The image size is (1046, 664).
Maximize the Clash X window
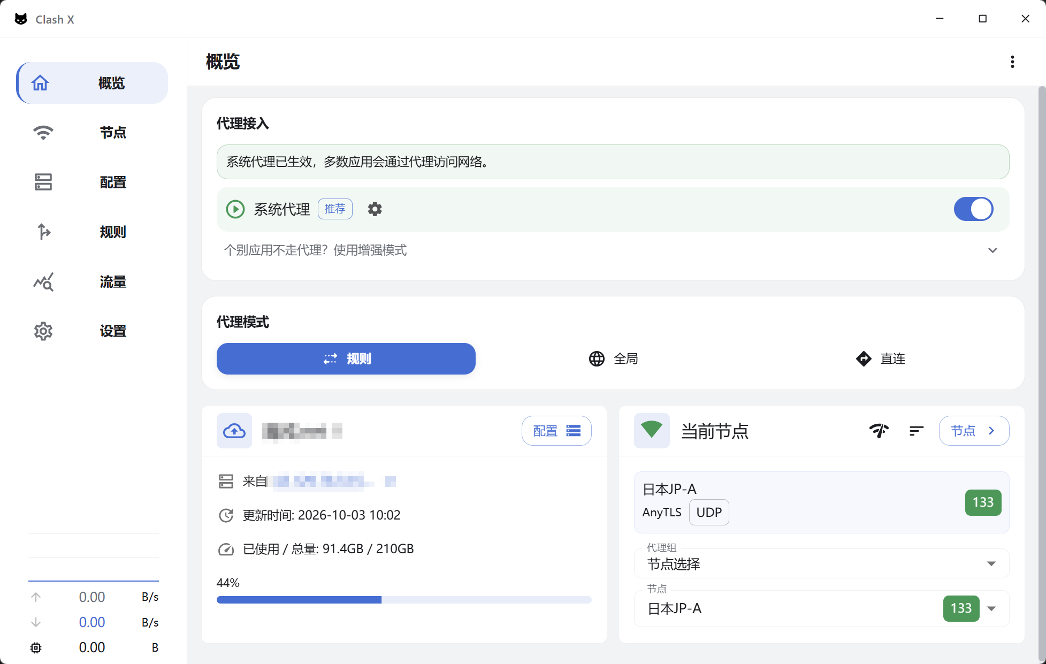click(982, 19)
